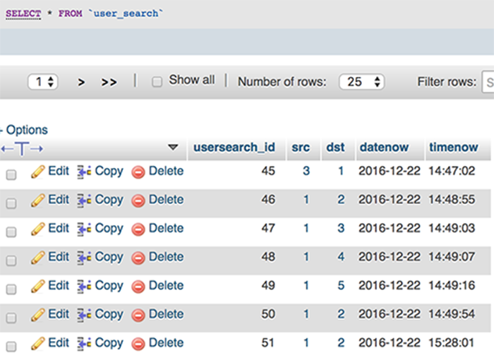Tick the checkbox for row 48

coord(11,260)
